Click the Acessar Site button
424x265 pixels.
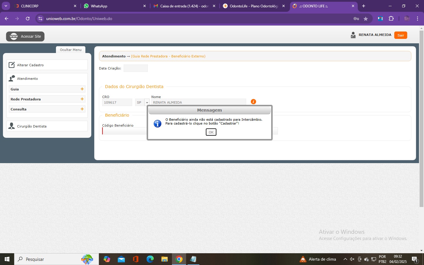click(25, 36)
